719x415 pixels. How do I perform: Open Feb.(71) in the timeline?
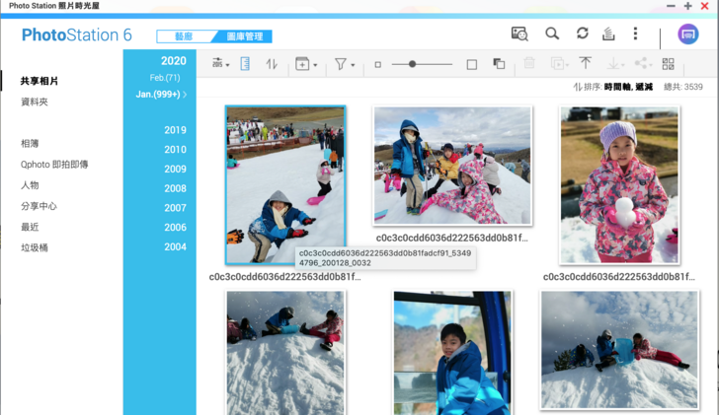coord(164,77)
